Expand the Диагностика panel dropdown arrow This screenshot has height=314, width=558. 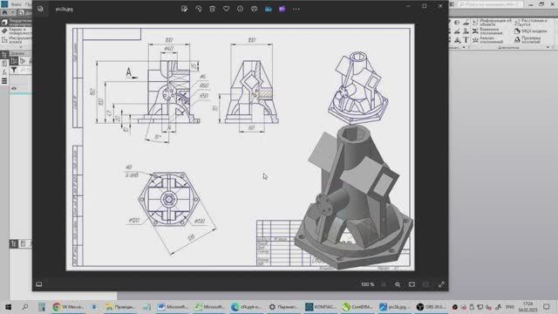pos(548,47)
